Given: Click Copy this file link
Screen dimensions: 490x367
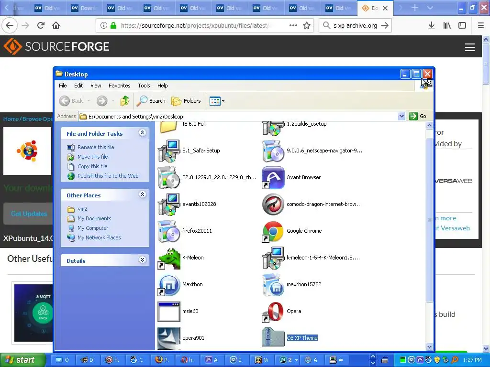Looking at the screenshot, I should [92, 166].
